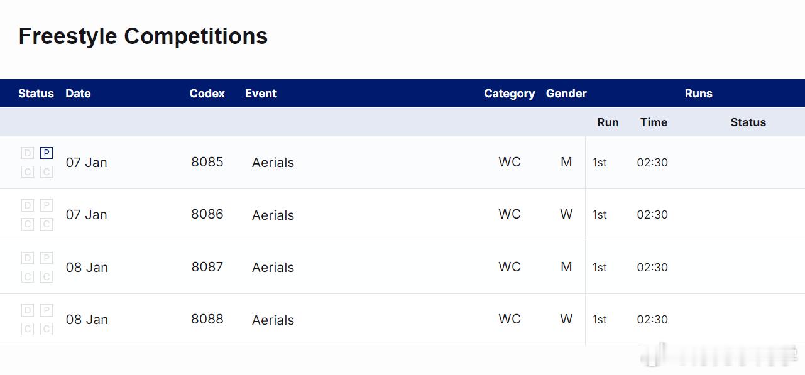805x375 pixels.
Task: Click the highlighted P status icon for codex 8085
Action: click(47, 153)
